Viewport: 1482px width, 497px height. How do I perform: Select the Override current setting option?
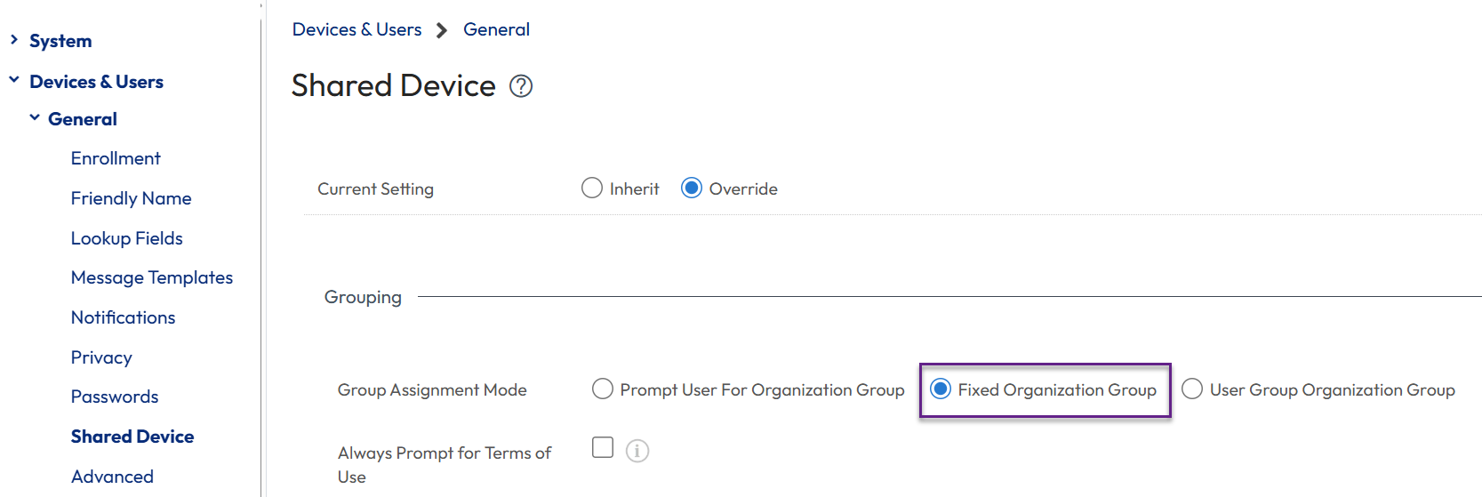click(692, 188)
